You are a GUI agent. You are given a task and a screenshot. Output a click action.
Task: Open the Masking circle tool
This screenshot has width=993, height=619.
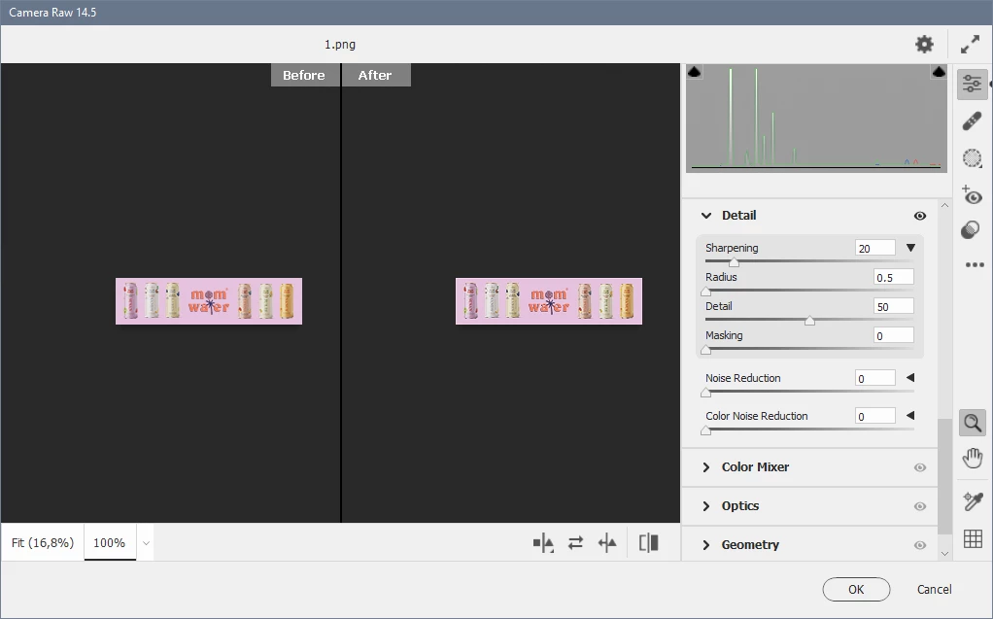972,157
